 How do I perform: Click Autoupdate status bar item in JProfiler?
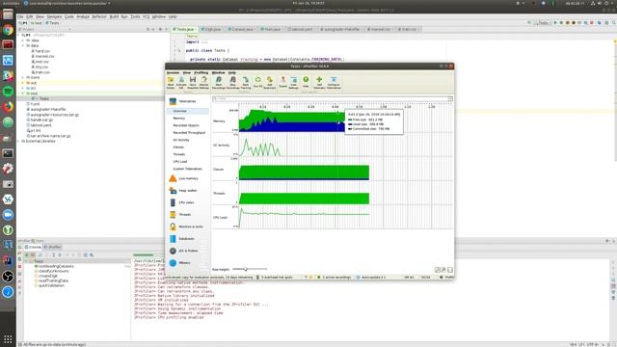tap(371, 278)
